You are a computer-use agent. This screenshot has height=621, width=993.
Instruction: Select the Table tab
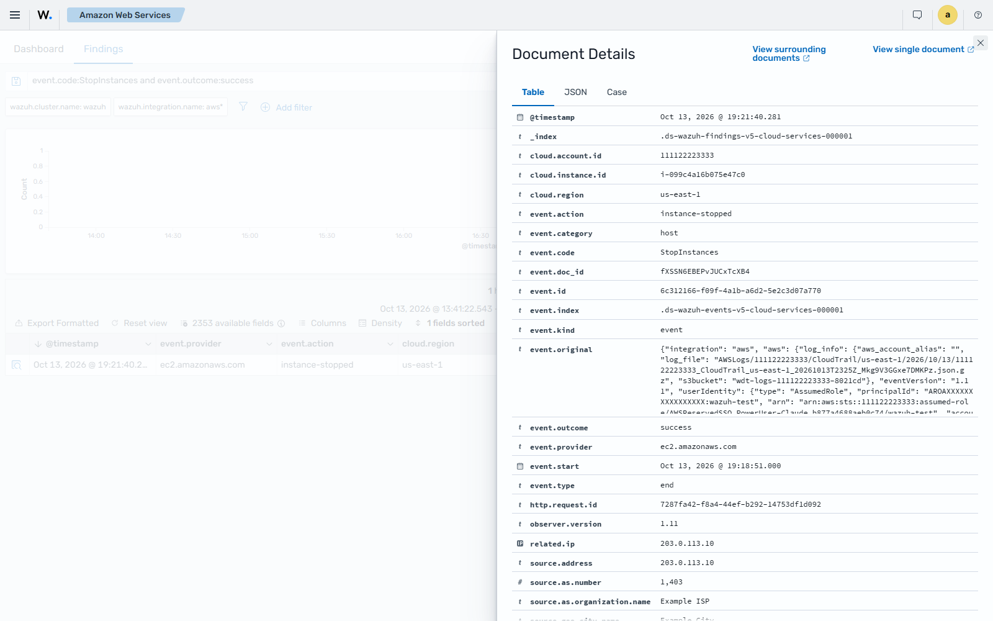coord(533,92)
